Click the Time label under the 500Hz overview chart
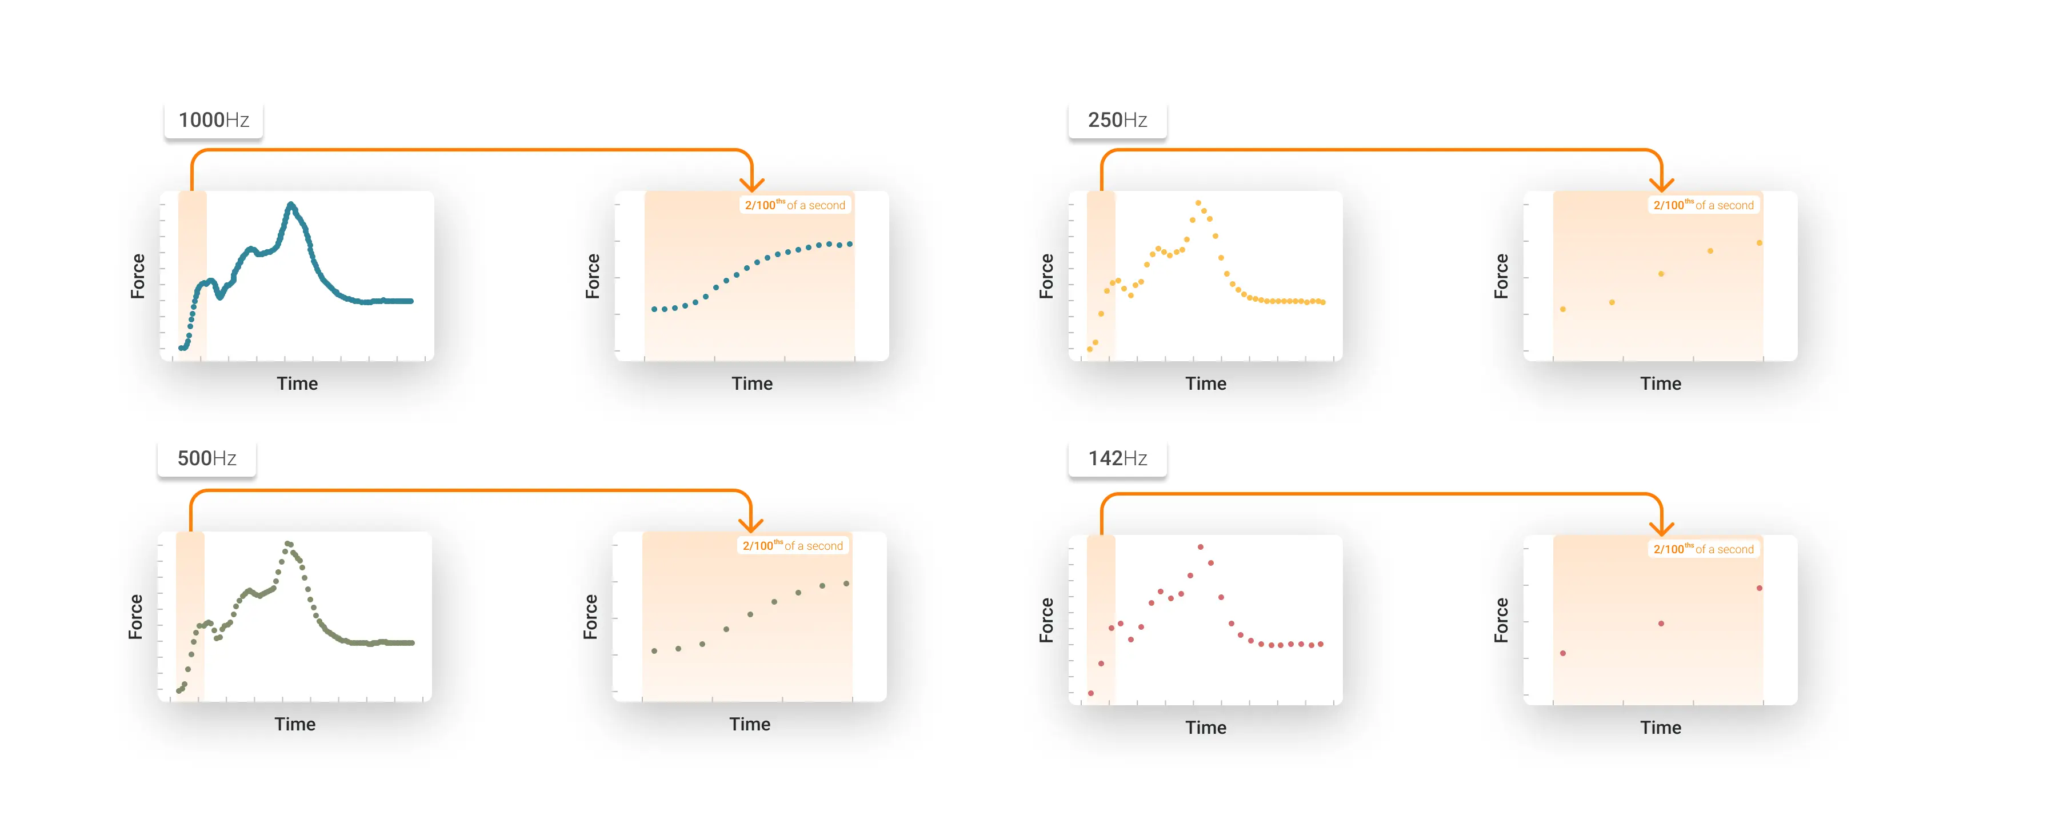The height and width of the screenshot is (823, 2071). (x=295, y=725)
